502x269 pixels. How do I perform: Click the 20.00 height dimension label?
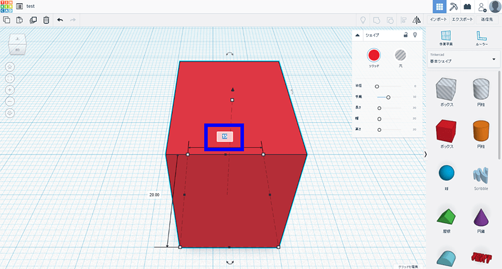[155, 195]
